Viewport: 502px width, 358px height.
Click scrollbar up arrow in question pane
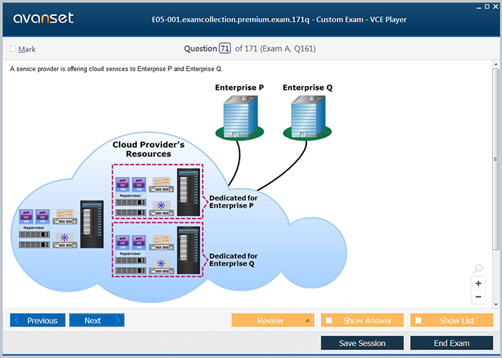496,65
